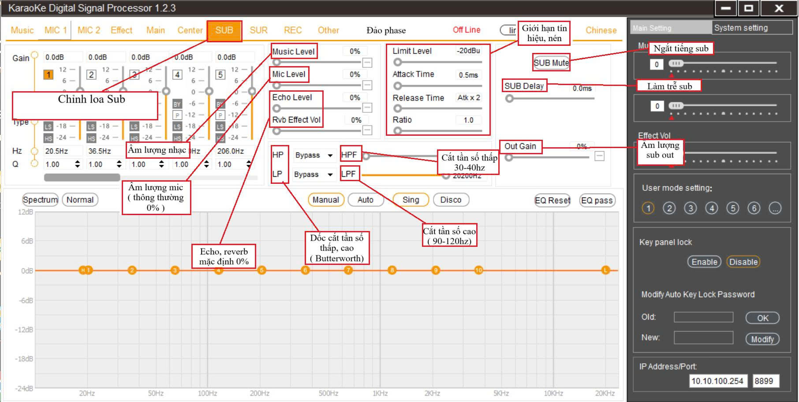Select EQ graph node H

pos(82,270)
